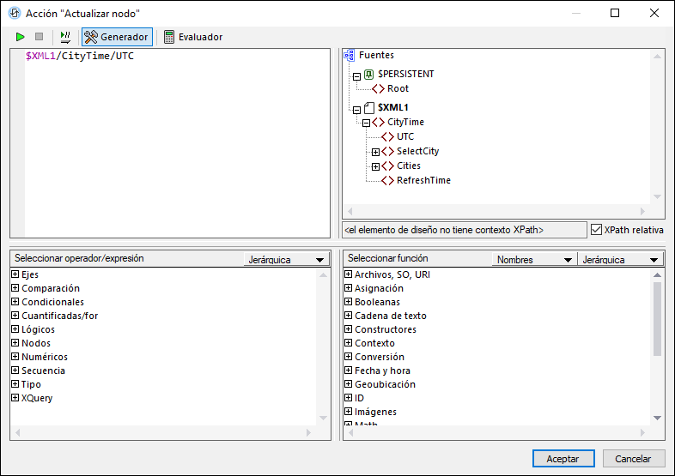Select the RefreshTime element node
Viewport: 675px width, 476px height.
click(423, 180)
